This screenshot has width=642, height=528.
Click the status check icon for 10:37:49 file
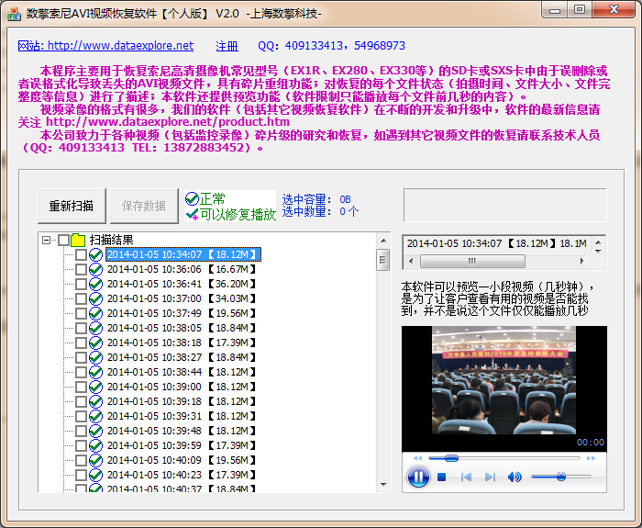pyautogui.click(x=95, y=314)
